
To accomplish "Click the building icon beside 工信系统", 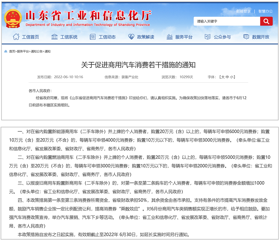I will coord(55,37).
